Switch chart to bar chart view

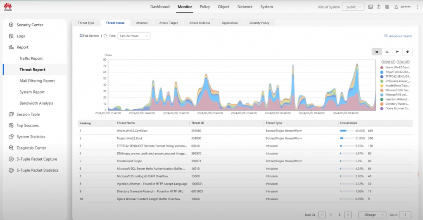coord(397,51)
